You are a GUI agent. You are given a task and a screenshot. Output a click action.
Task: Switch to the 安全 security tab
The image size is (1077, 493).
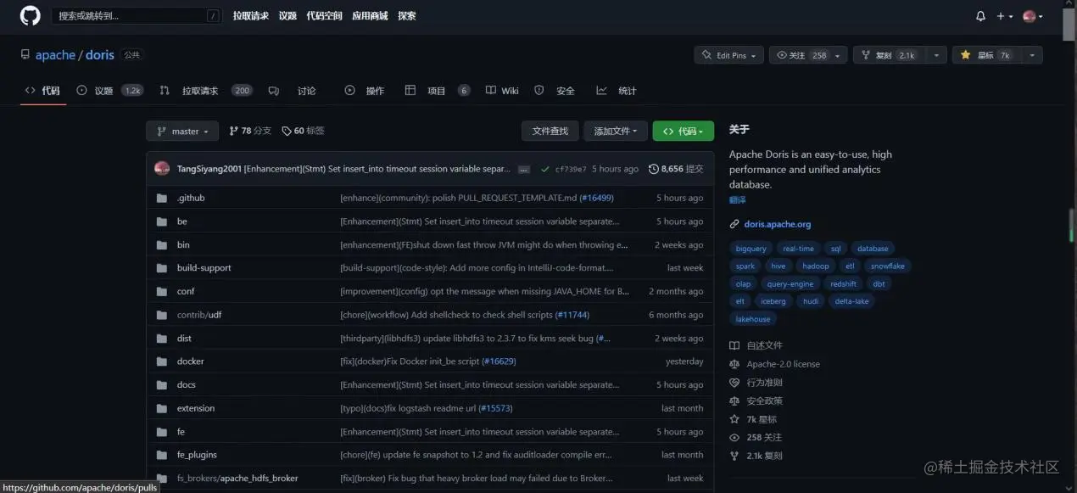(x=555, y=91)
